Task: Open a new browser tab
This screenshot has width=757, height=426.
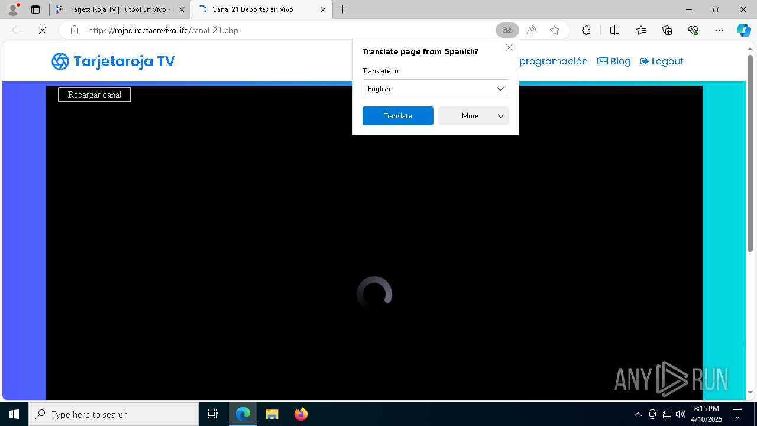Action: coord(343,9)
